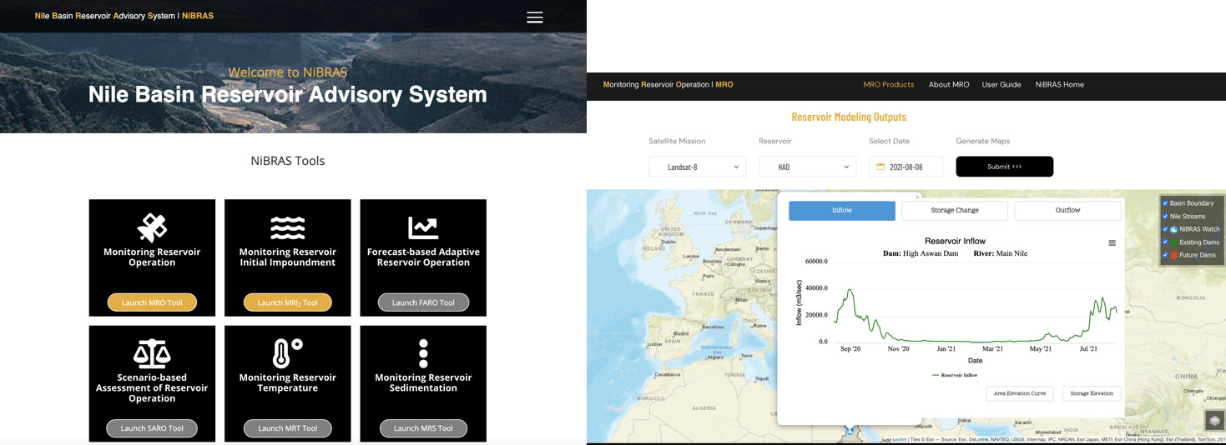The width and height of the screenshot is (1226, 445).
Task: Click the Leaflet attribution link
Action: click(900, 439)
